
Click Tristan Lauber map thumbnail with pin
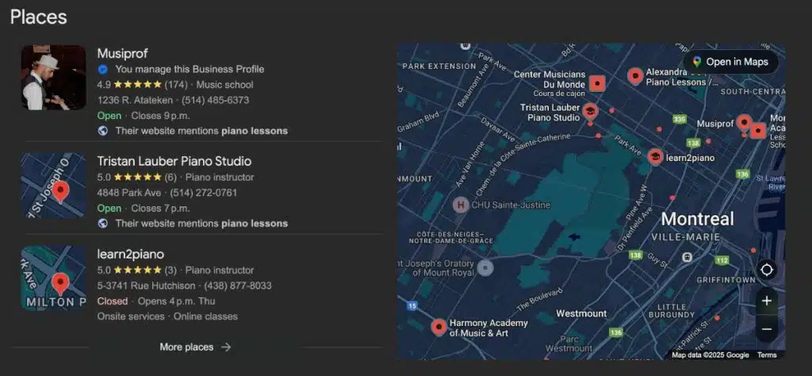(x=53, y=185)
